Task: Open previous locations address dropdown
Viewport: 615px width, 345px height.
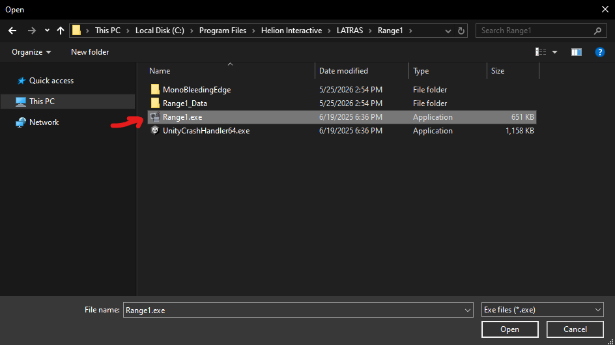Action: pos(448,31)
